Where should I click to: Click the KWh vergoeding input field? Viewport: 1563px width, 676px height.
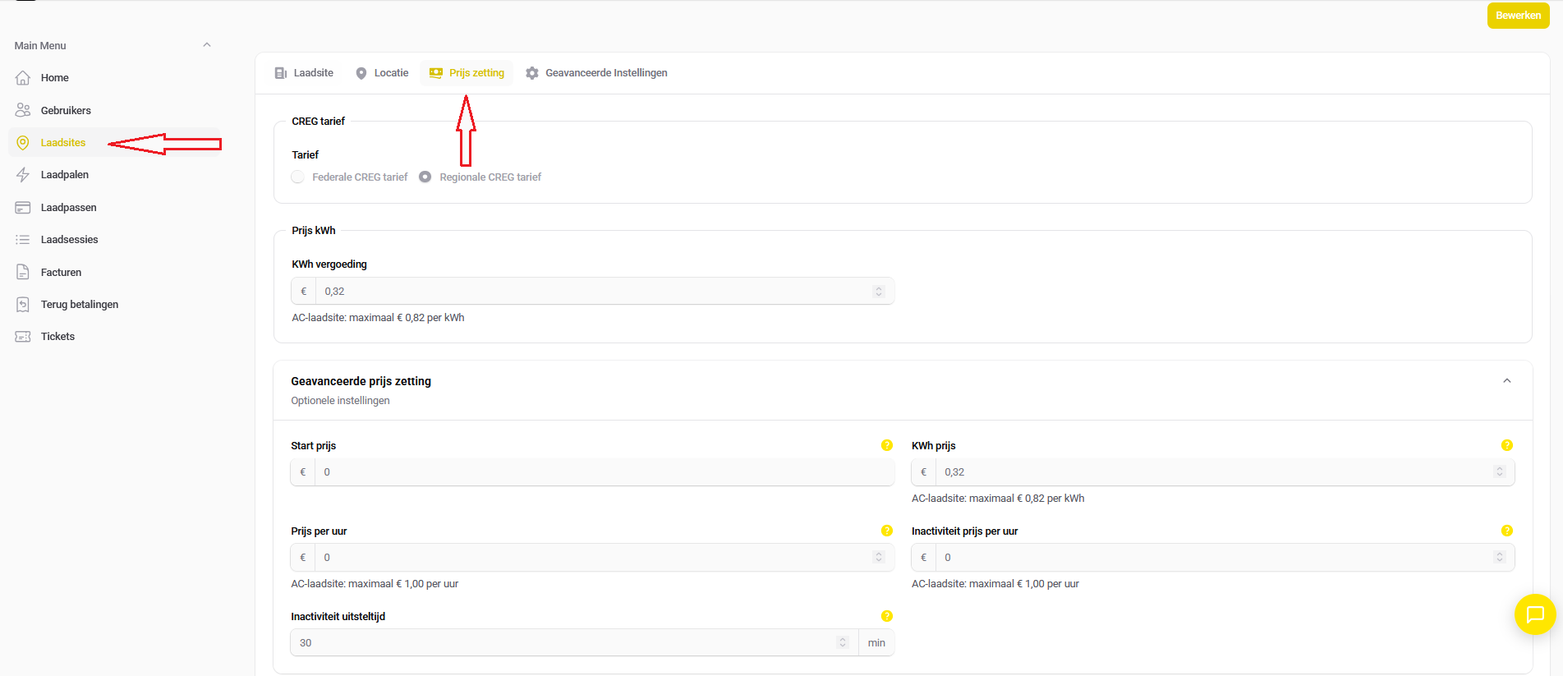coord(592,292)
